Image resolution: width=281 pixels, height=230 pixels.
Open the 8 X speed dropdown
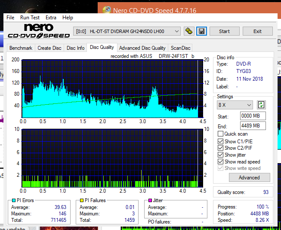[x=235, y=105]
